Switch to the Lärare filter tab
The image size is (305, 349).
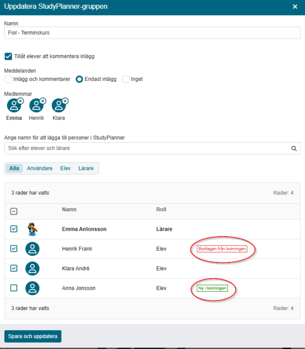(x=86, y=168)
